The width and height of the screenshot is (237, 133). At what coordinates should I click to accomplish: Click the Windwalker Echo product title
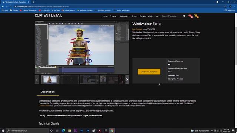point(146,24)
